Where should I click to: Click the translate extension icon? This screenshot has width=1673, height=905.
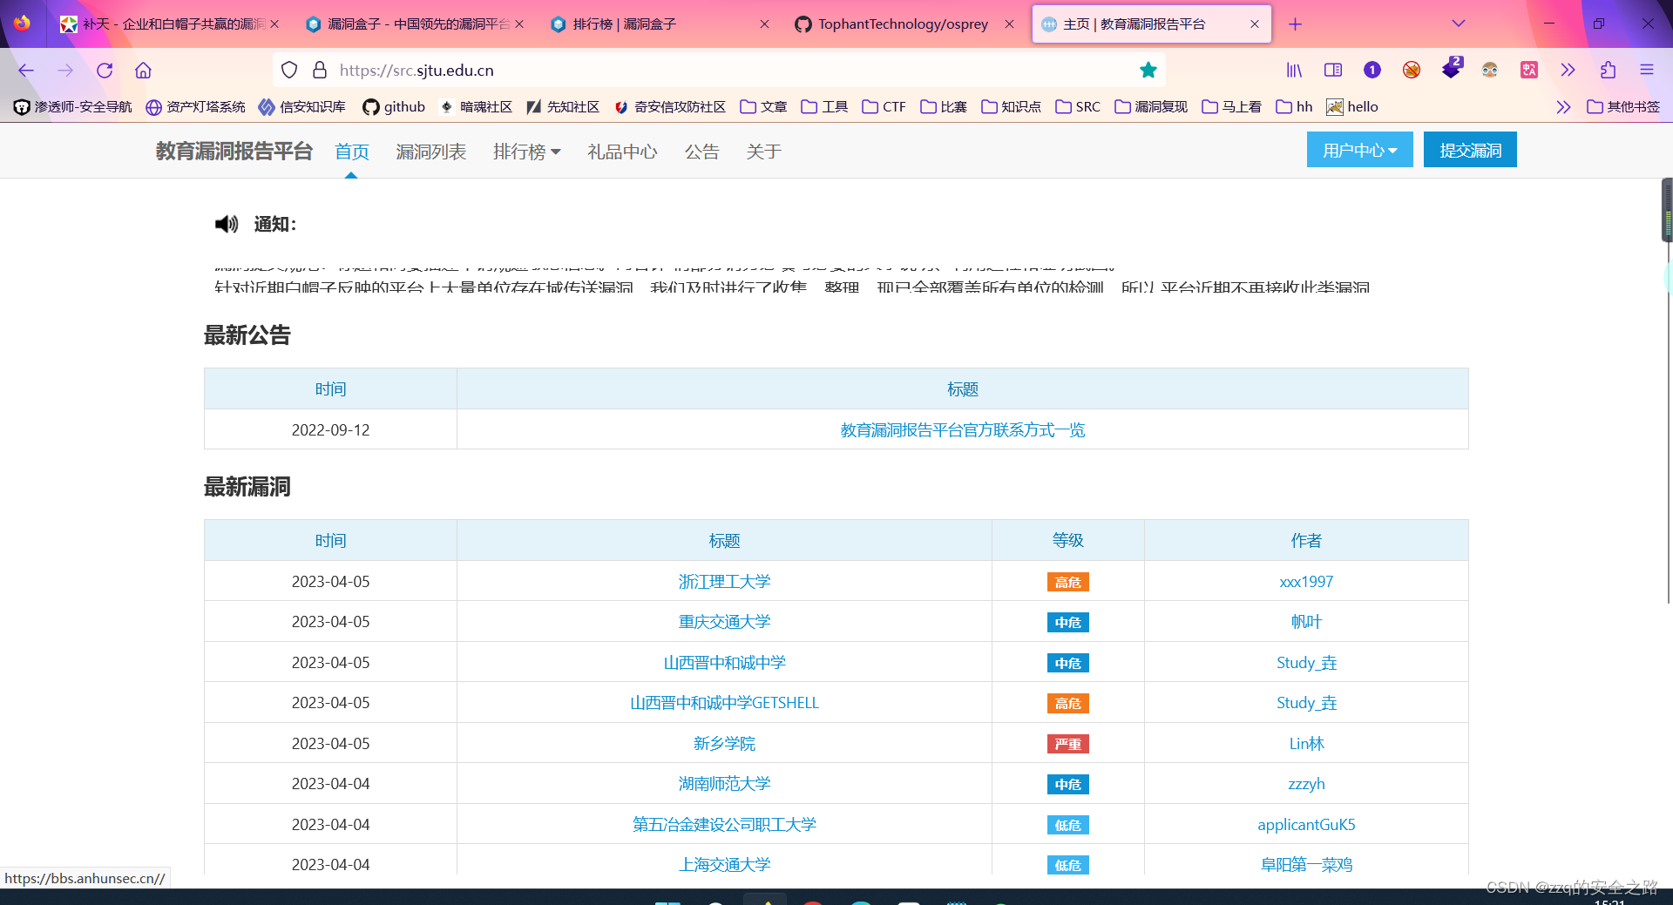coord(1528,70)
